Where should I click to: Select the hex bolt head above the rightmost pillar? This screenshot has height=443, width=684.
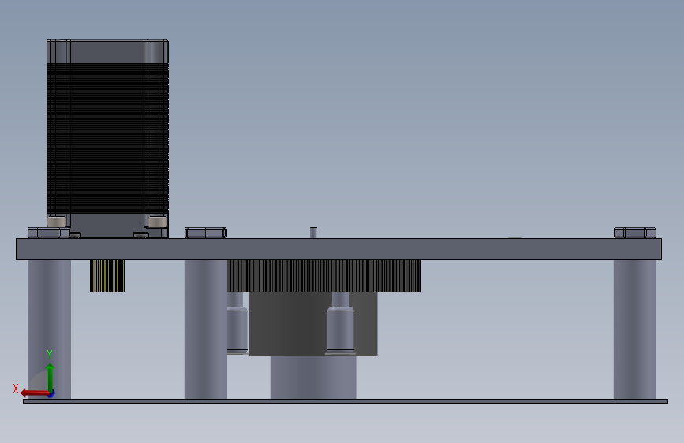click(635, 233)
